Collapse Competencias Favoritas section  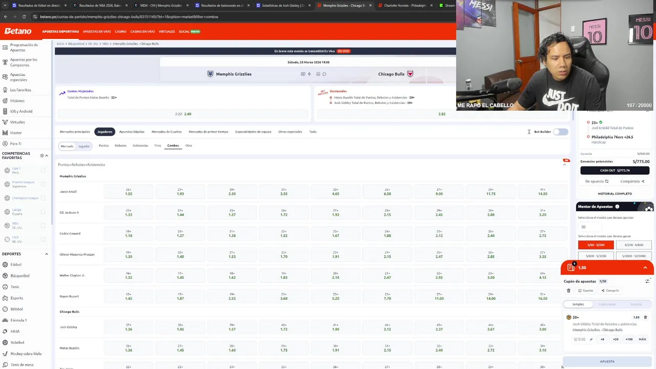(x=47, y=155)
